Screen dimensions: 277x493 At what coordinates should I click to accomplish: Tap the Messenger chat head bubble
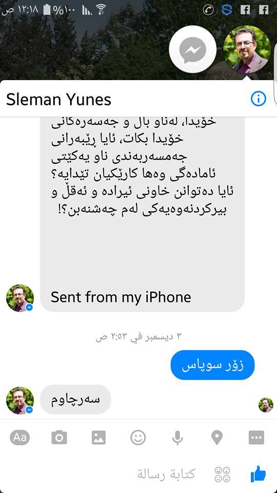pos(192,49)
